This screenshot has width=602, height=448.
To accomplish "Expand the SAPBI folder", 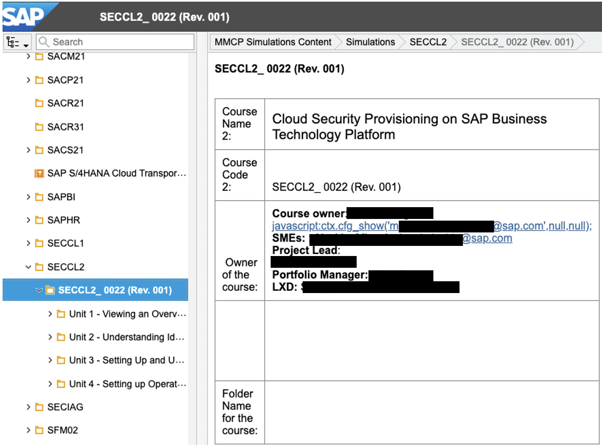I will [28, 197].
